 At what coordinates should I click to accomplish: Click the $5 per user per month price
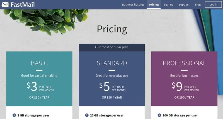tap(113, 87)
